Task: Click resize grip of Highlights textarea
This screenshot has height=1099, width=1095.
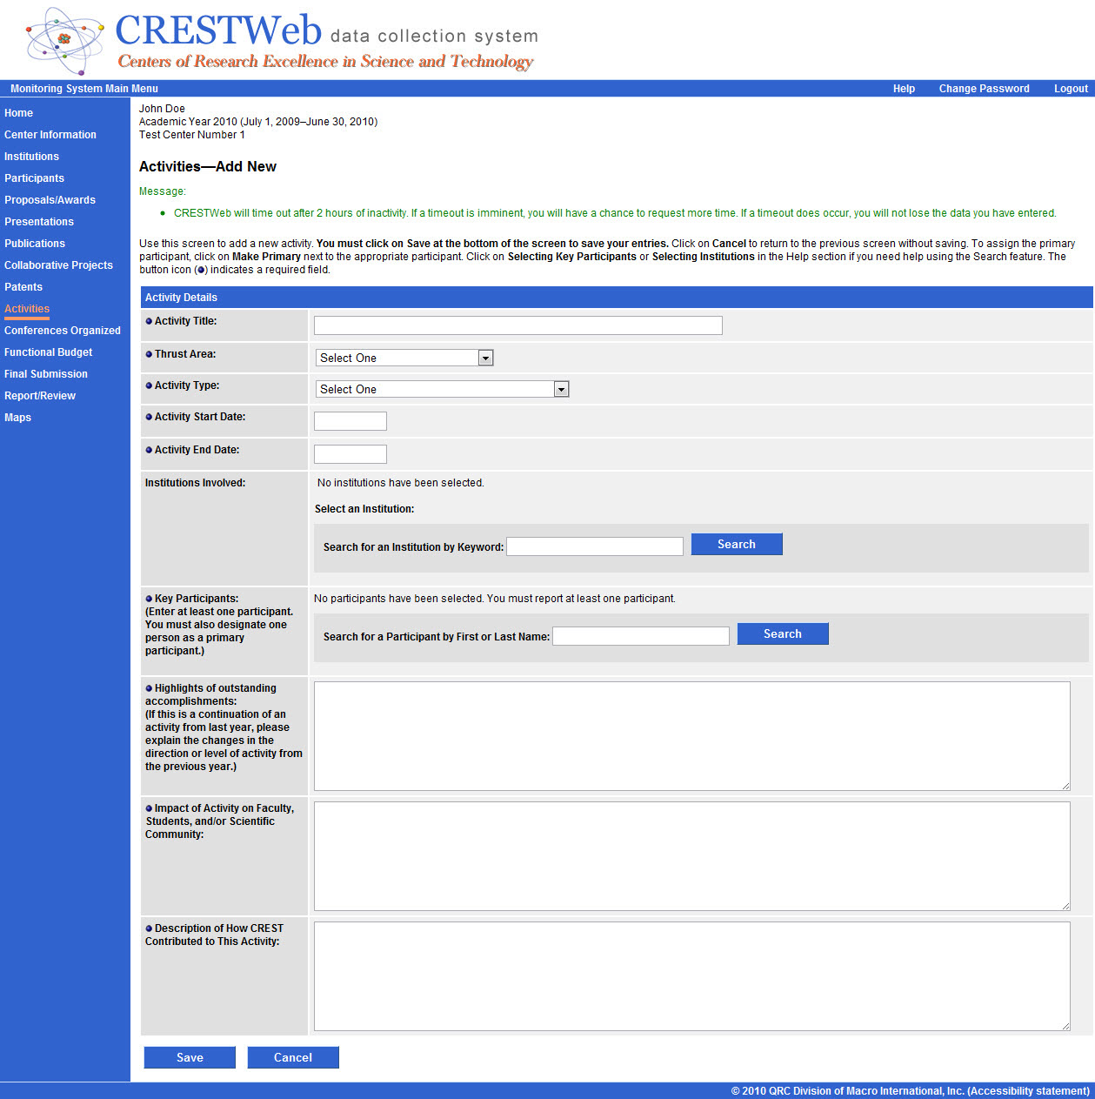Action: click(1065, 786)
